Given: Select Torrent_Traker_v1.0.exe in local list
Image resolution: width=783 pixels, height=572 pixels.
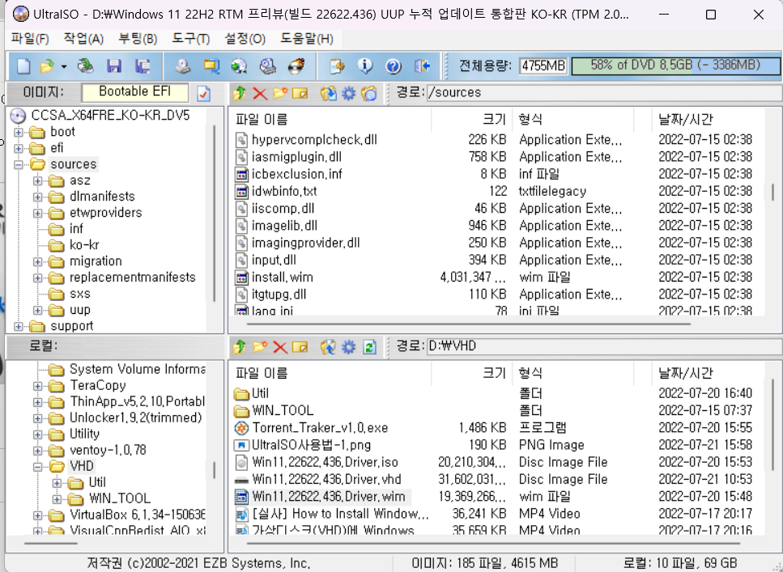Looking at the screenshot, I should (320, 428).
